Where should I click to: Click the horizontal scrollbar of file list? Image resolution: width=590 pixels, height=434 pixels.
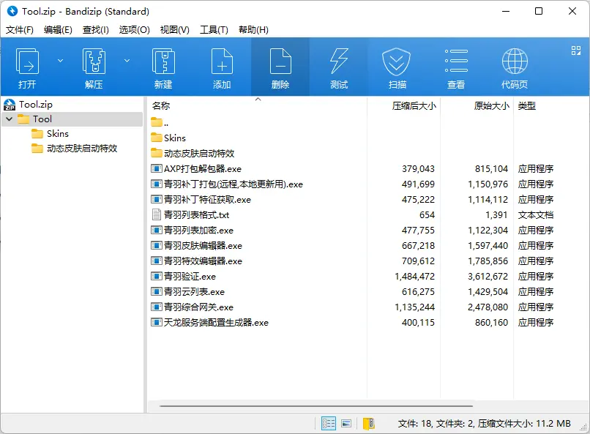tap(316, 406)
